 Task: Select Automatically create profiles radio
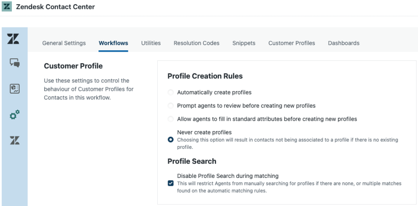[x=171, y=92]
